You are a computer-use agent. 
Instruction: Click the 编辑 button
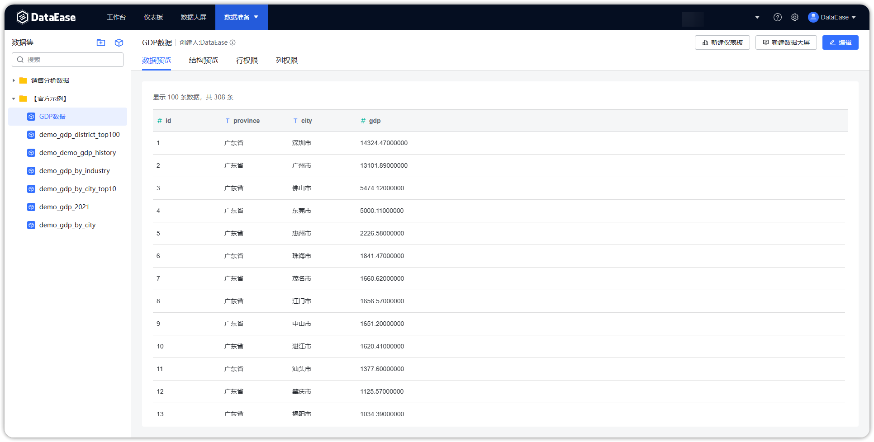point(840,42)
